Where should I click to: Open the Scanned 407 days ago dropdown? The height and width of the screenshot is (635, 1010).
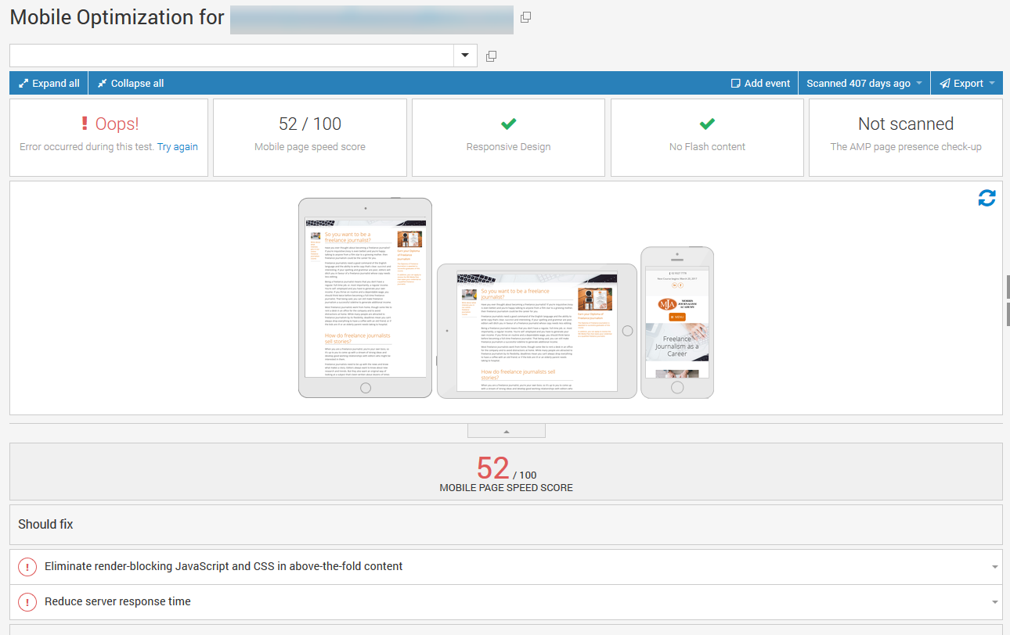point(864,84)
